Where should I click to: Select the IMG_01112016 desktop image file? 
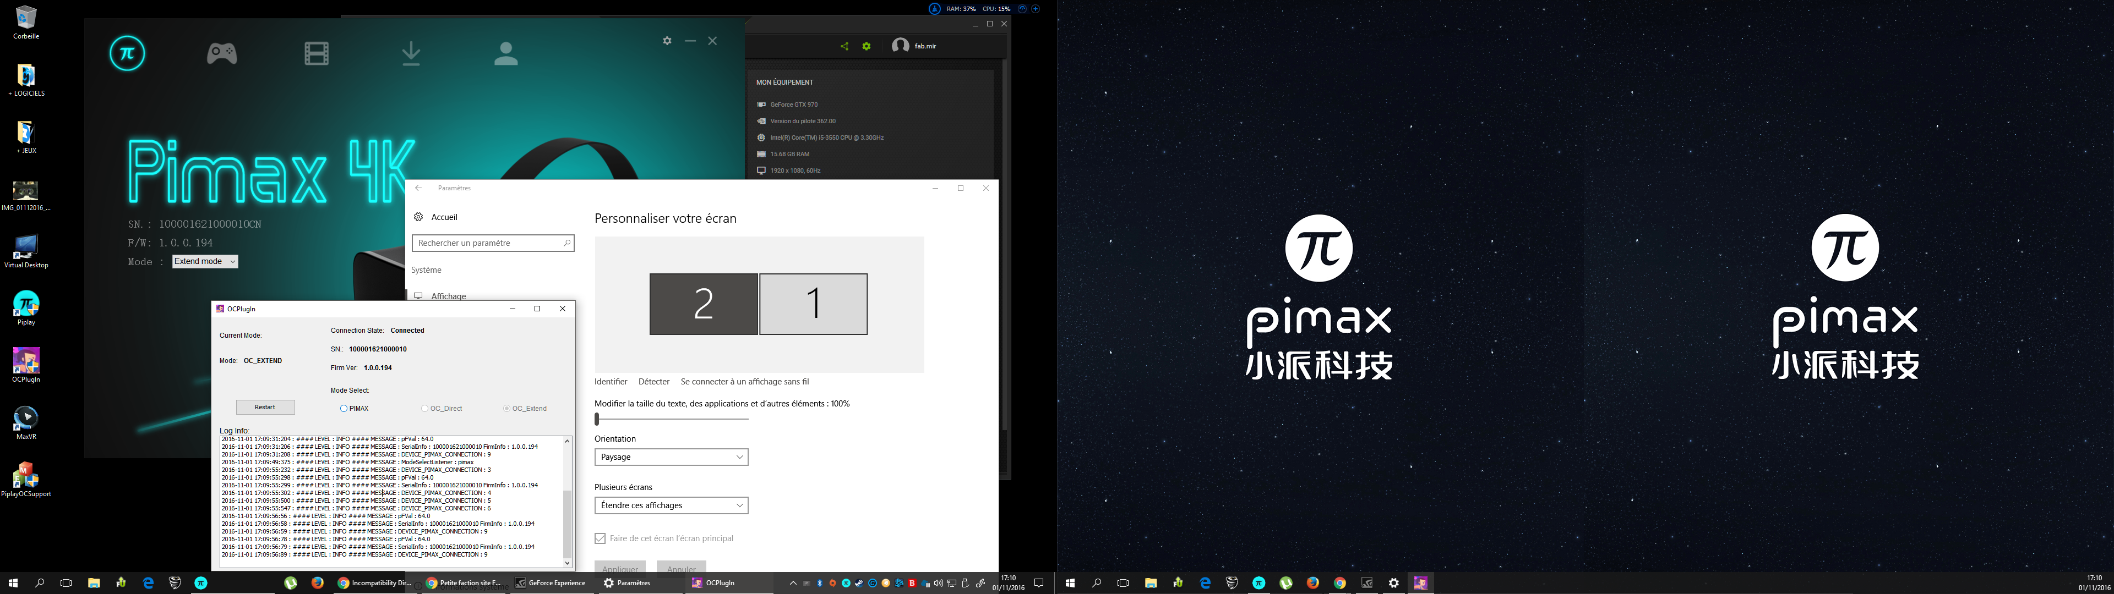pyautogui.click(x=26, y=196)
